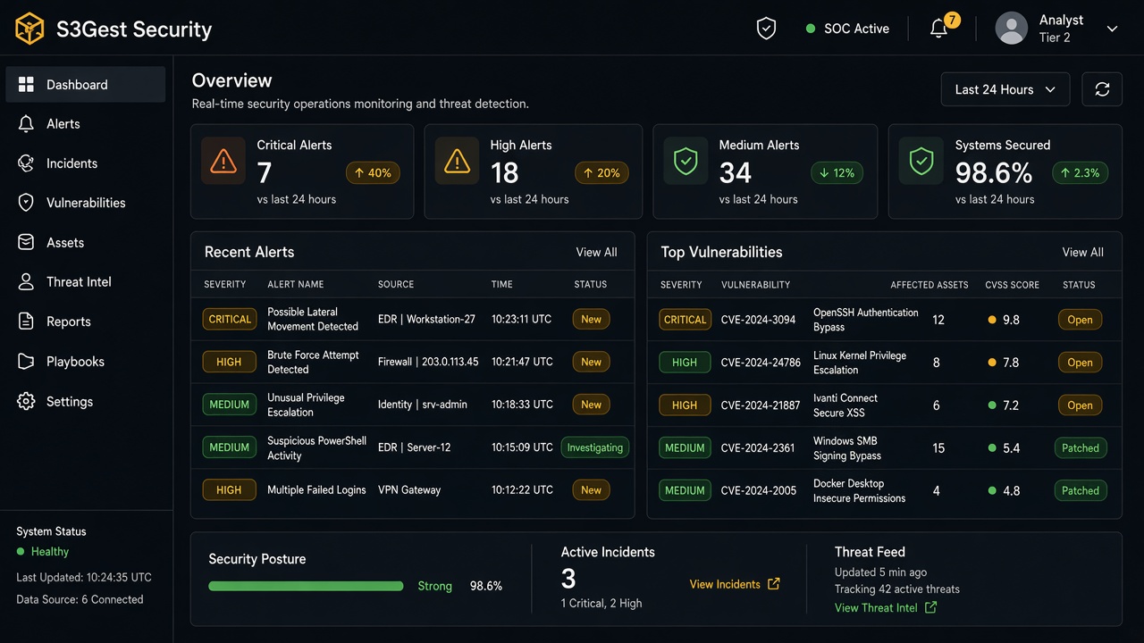This screenshot has height=643, width=1144.
Task: Click the Assets database icon in sidebar
Action: 26,243
